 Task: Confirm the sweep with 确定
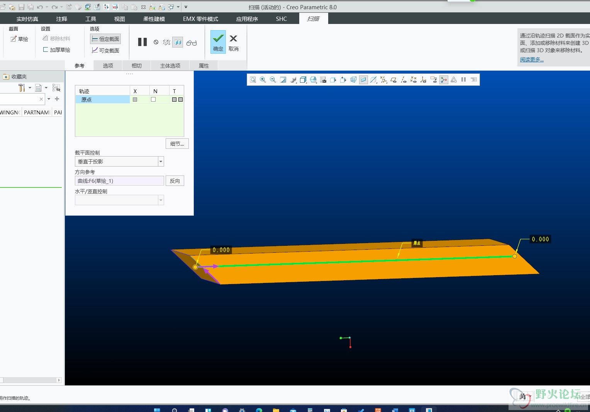tap(218, 42)
